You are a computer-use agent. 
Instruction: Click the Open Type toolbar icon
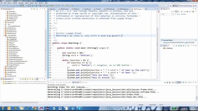(51, 6)
